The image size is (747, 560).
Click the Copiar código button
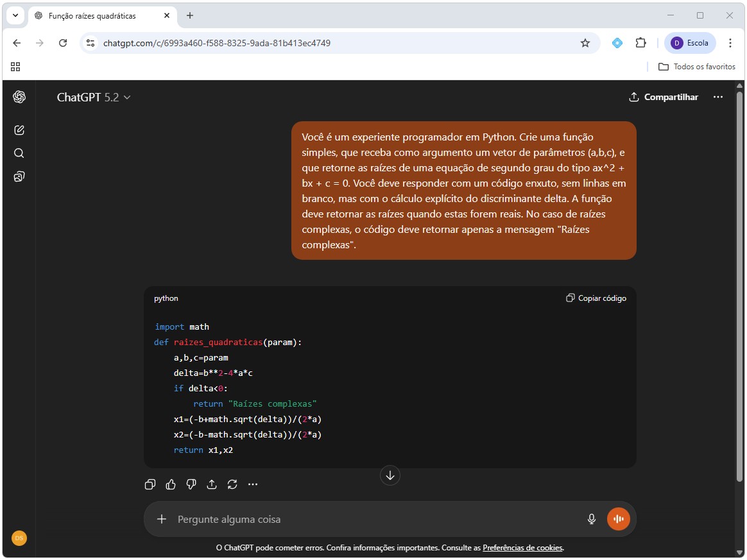(x=596, y=298)
